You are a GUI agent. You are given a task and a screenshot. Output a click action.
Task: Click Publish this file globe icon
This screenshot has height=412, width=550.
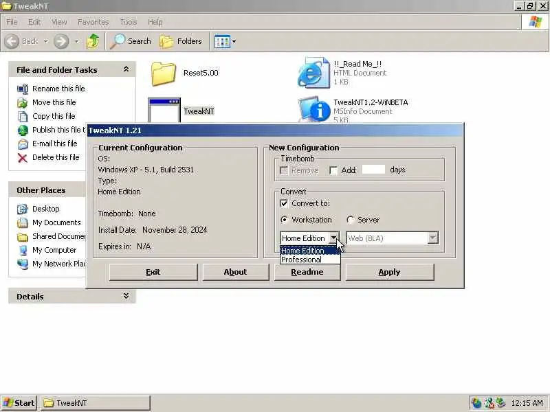tap(23, 130)
